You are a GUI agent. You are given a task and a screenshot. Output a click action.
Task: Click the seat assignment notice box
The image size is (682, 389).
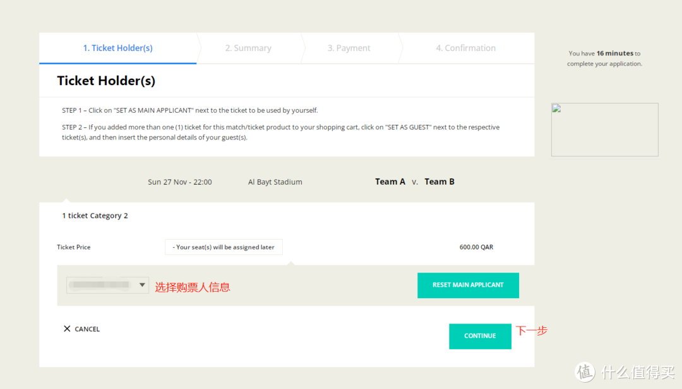tap(224, 247)
